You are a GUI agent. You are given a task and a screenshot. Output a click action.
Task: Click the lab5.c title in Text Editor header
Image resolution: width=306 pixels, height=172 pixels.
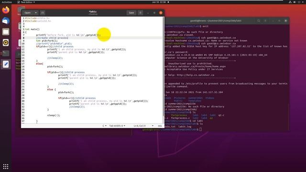(93, 11)
